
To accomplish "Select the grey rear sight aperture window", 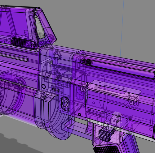I will 39,27.
